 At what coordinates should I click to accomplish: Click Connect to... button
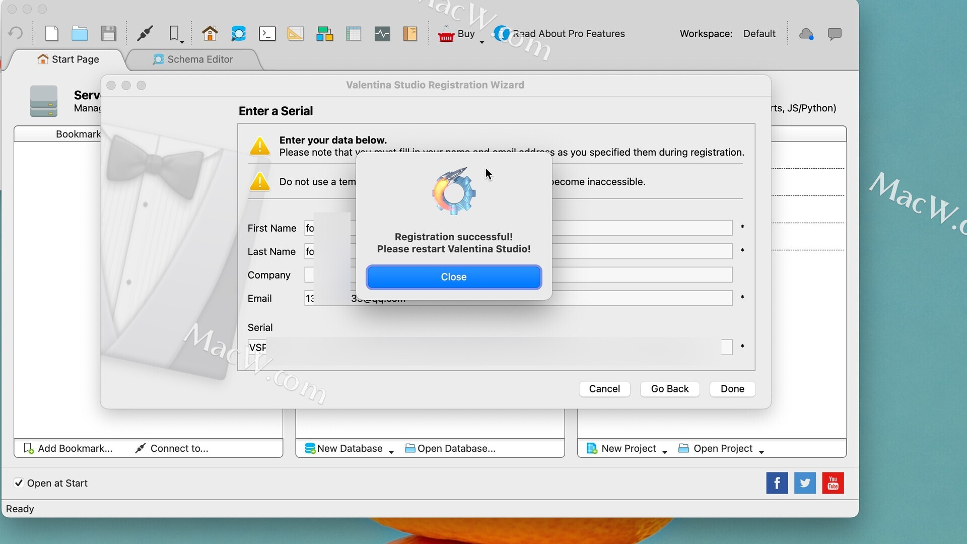(x=172, y=448)
